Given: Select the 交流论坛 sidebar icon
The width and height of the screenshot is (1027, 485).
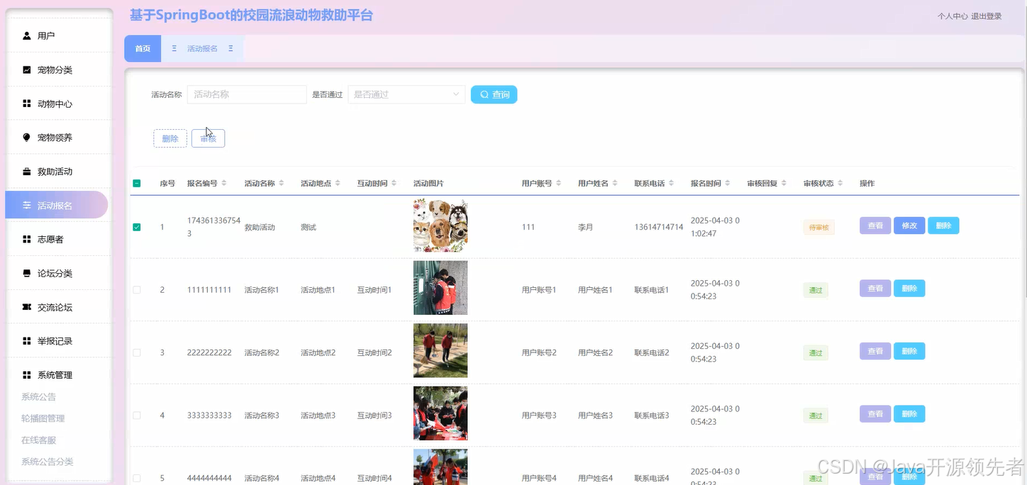Looking at the screenshot, I should tap(28, 306).
